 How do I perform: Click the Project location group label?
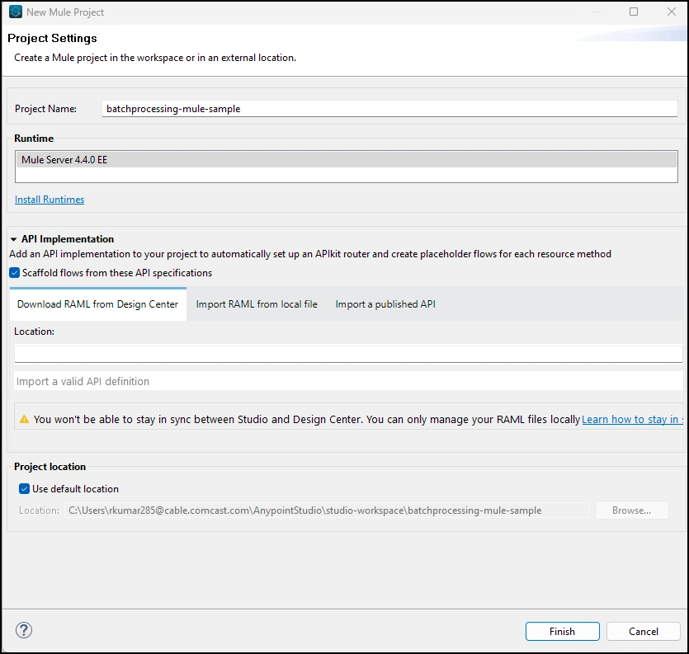pyautogui.click(x=50, y=467)
